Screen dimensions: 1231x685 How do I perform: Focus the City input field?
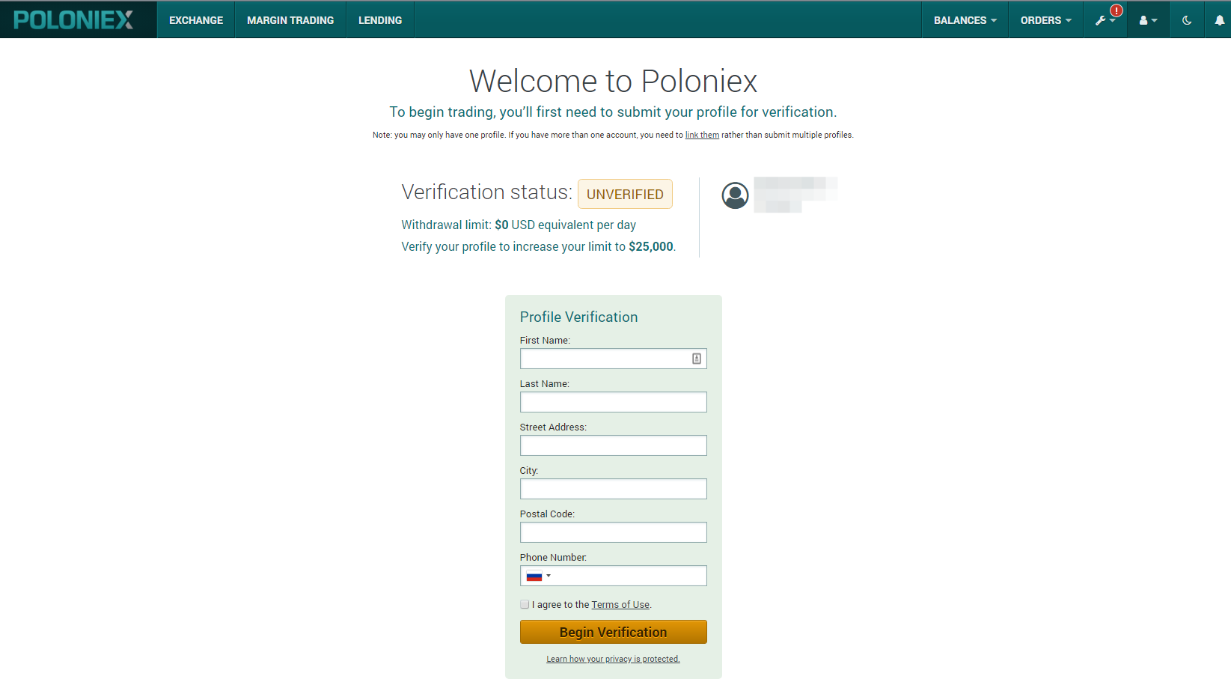(614, 489)
